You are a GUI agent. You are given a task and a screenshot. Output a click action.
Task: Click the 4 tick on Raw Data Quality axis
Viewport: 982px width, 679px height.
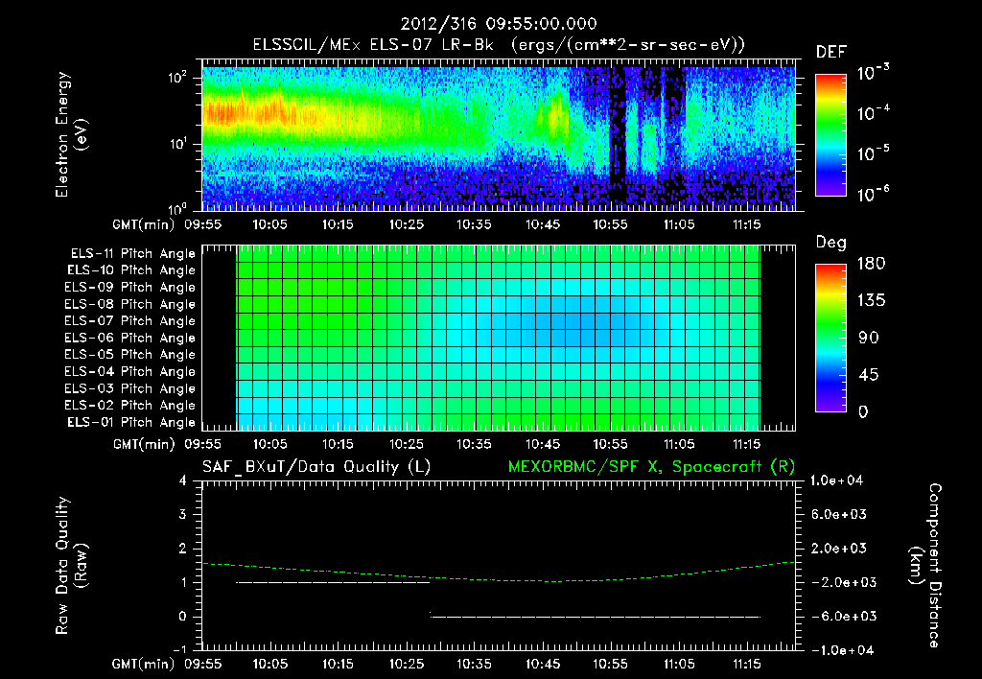(183, 480)
